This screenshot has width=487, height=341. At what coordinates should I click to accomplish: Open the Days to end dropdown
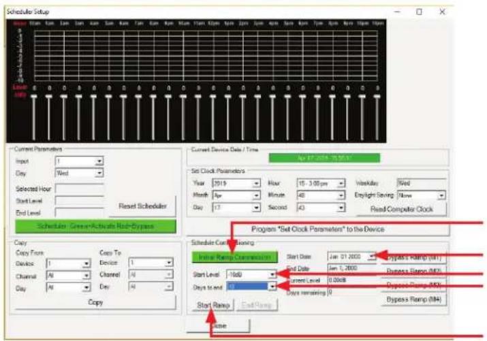pyautogui.click(x=251, y=287)
